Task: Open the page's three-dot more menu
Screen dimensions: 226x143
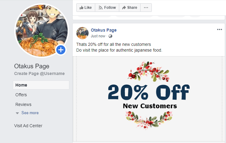Action: pos(146,8)
